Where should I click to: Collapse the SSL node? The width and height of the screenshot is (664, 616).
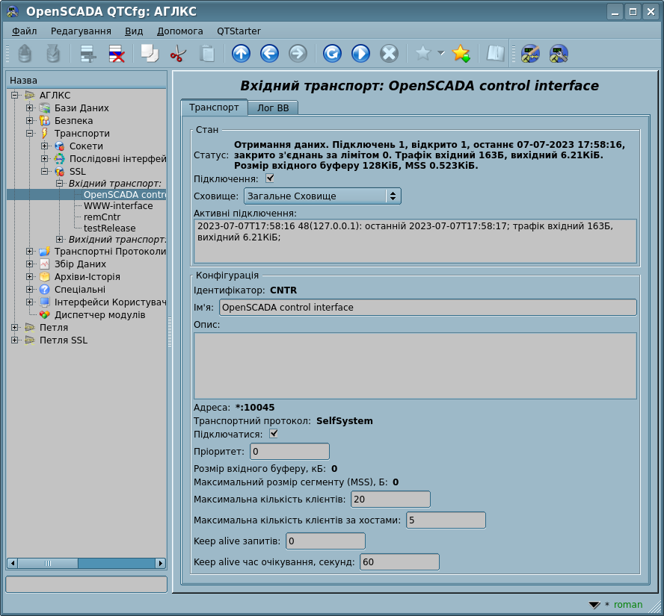(x=44, y=171)
